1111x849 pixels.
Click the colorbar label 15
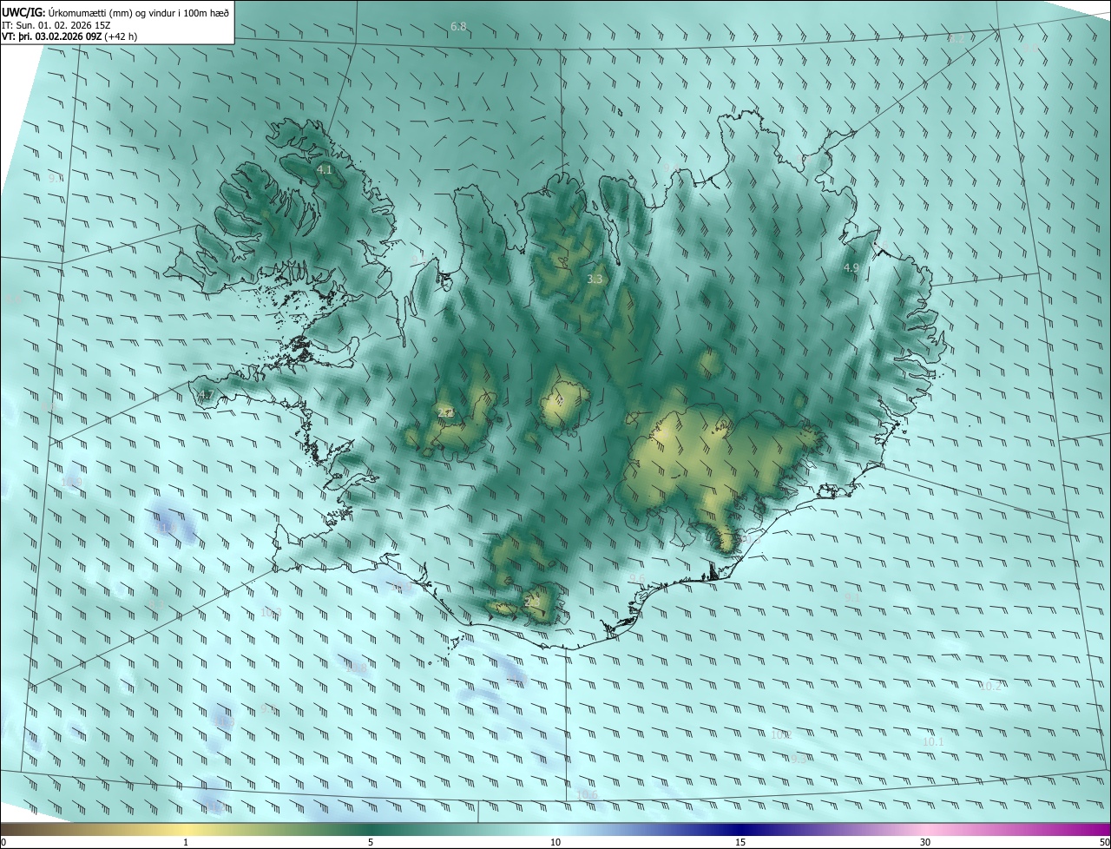[x=740, y=843]
